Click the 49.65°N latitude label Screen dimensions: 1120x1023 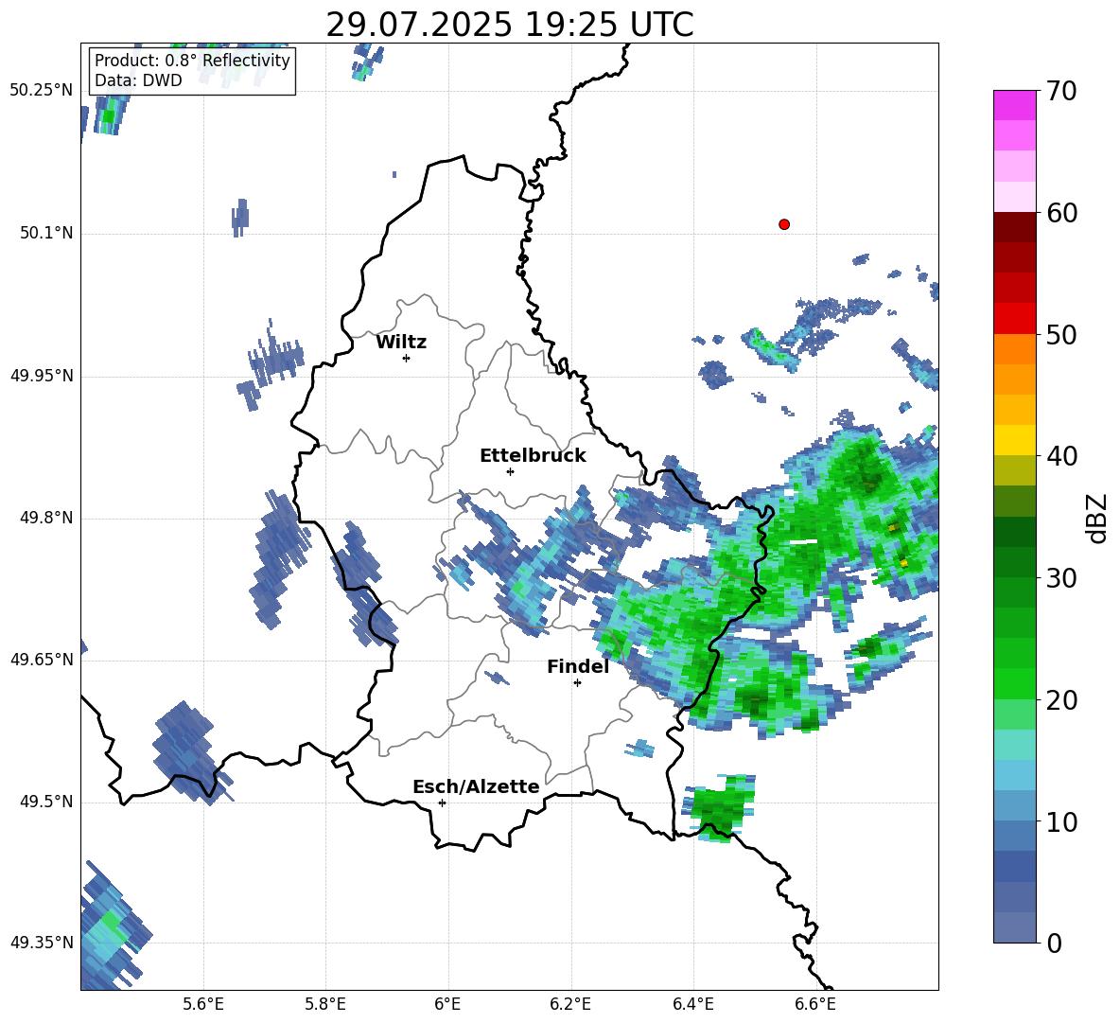click(x=42, y=660)
